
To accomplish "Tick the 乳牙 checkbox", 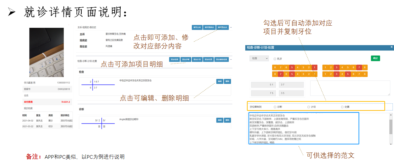I will point(275,59).
